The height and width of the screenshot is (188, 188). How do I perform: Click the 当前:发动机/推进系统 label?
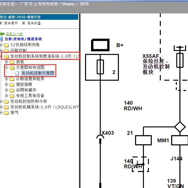[x=23, y=39]
